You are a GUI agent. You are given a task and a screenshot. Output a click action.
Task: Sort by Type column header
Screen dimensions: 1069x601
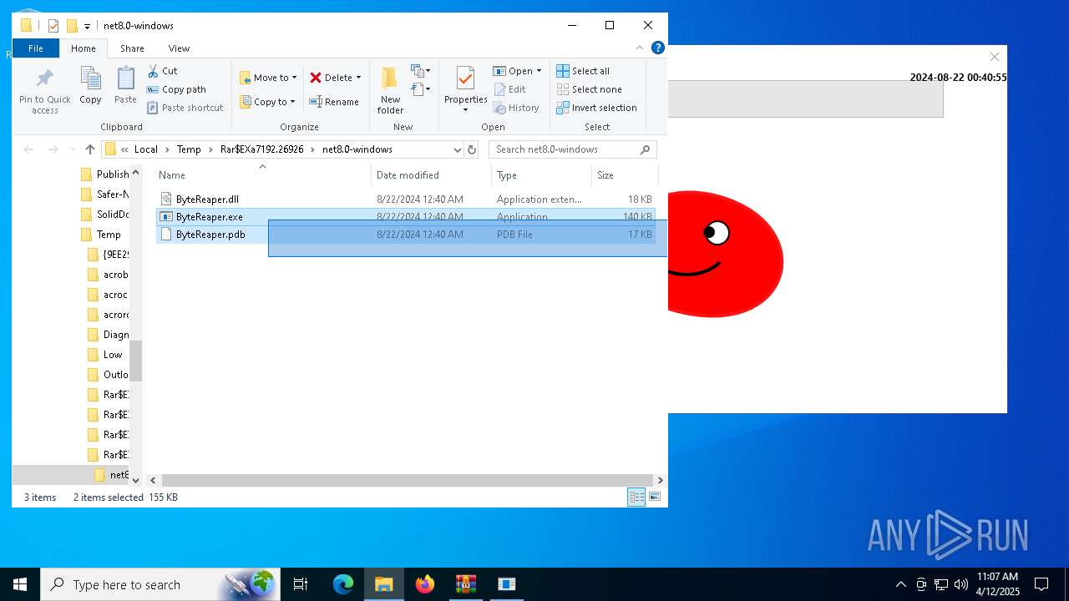pos(542,175)
